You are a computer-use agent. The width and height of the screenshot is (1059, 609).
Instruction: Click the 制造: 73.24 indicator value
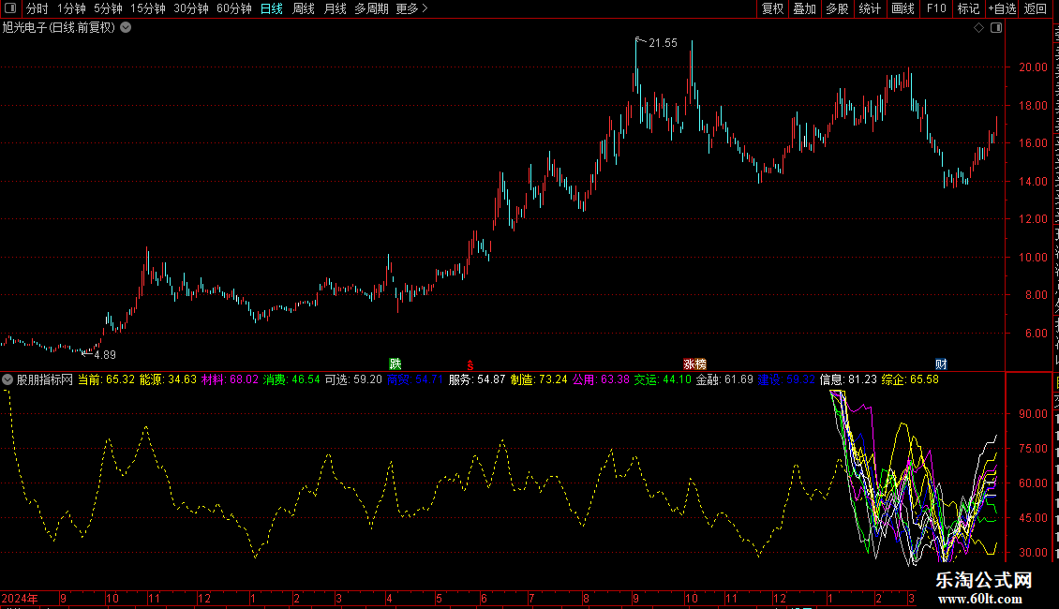pyautogui.click(x=539, y=379)
